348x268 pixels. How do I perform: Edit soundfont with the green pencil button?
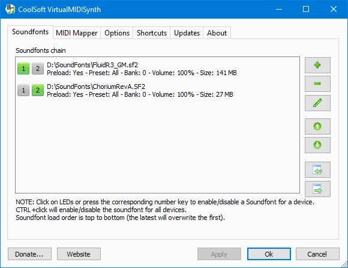pyautogui.click(x=317, y=103)
